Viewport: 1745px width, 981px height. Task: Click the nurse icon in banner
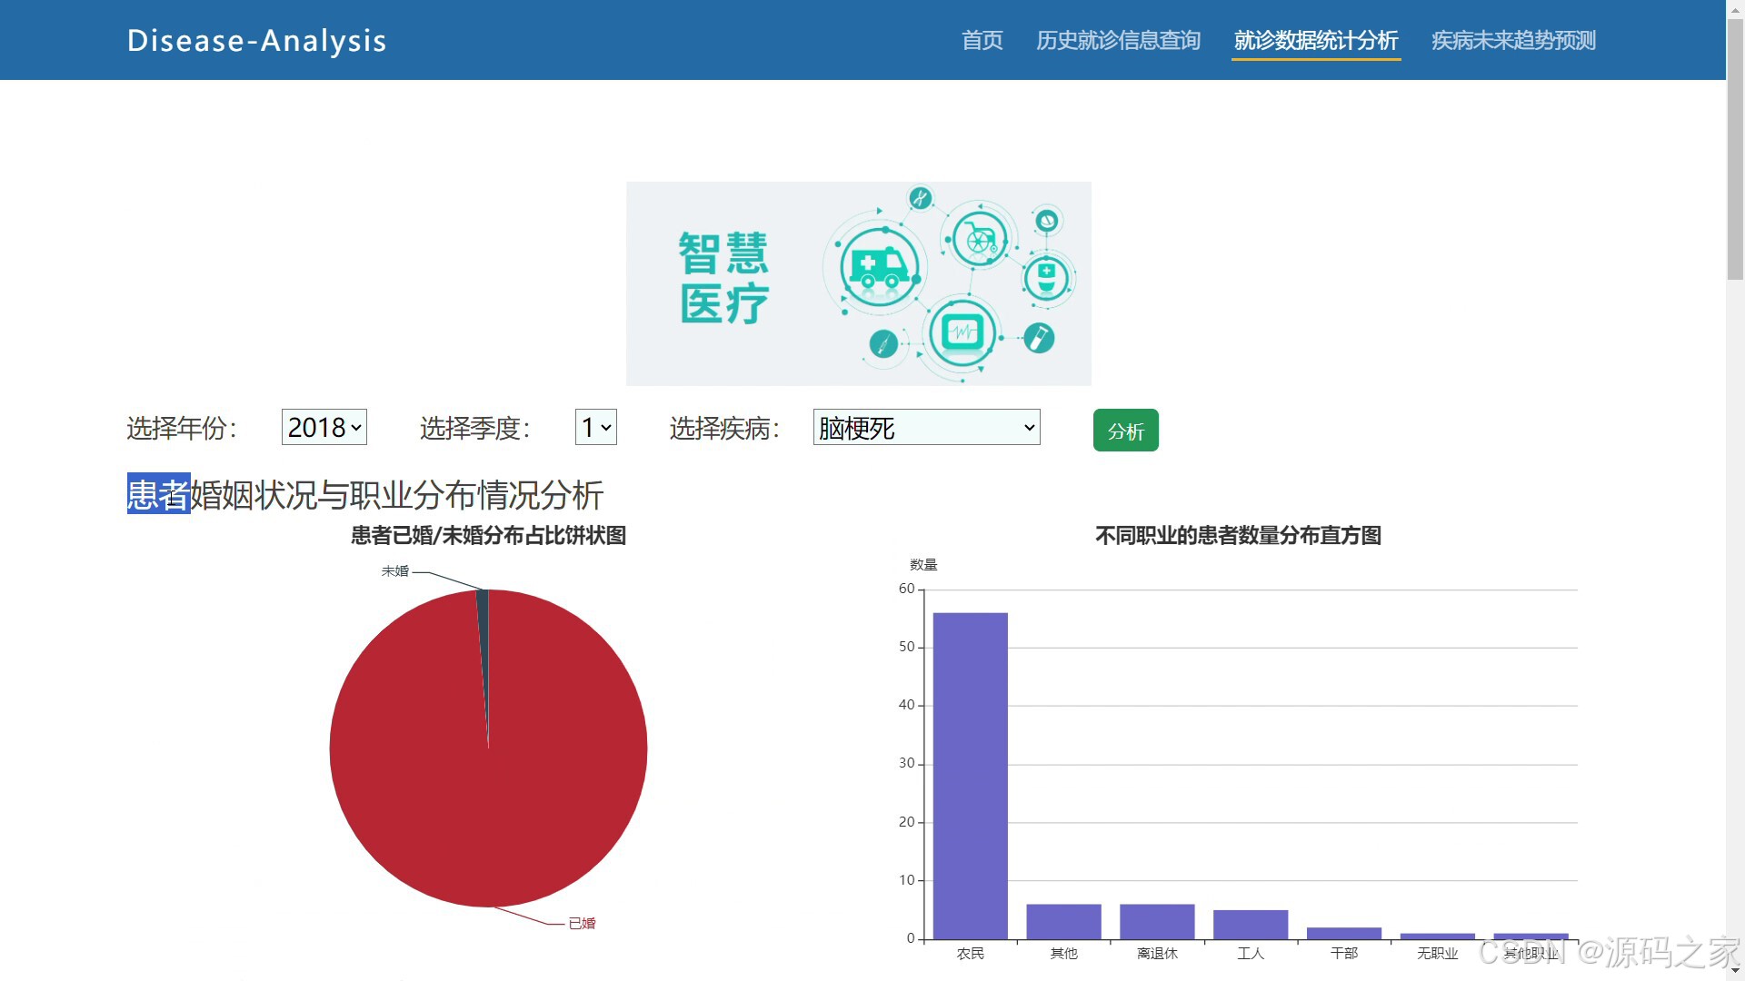tap(1046, 278)
